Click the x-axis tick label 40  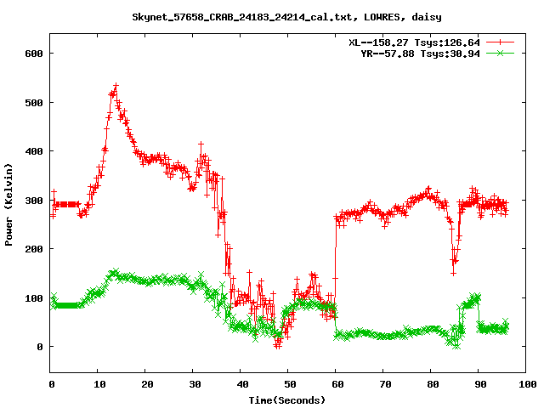242,384
